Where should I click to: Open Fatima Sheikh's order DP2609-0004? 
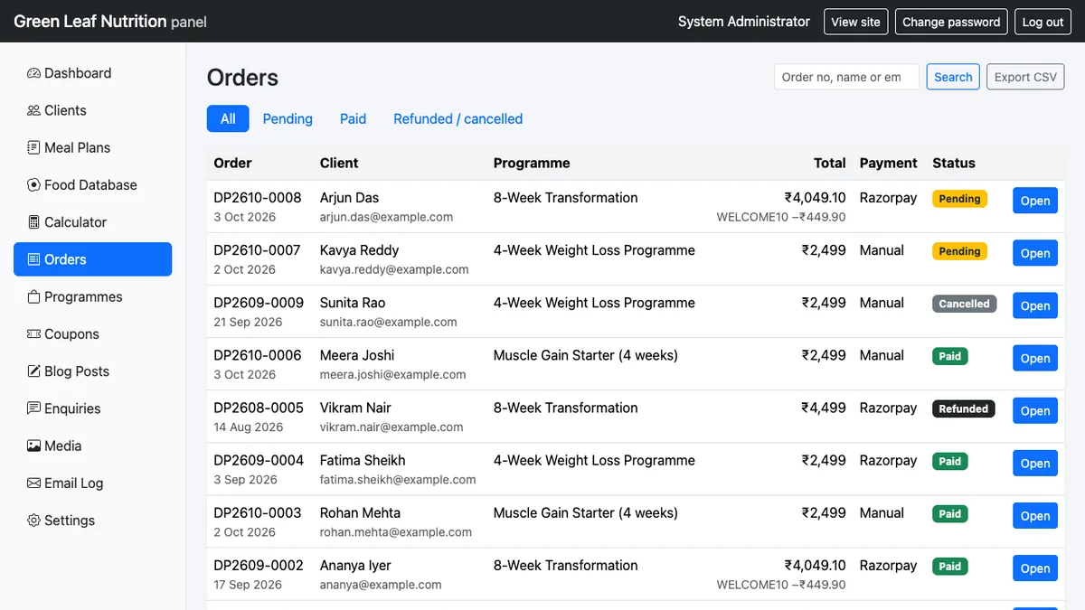1035,463
